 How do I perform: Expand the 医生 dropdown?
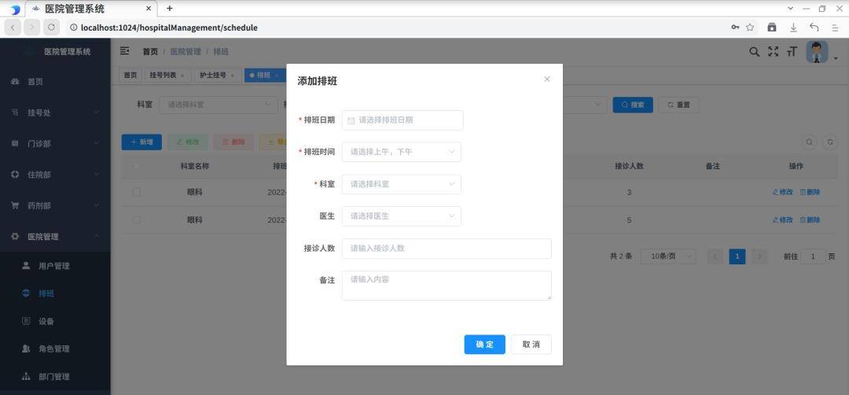401,216
